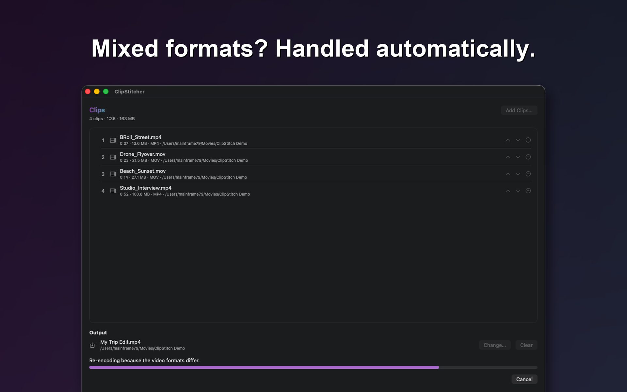Click the ClipStitcher window title

point(129,92)
